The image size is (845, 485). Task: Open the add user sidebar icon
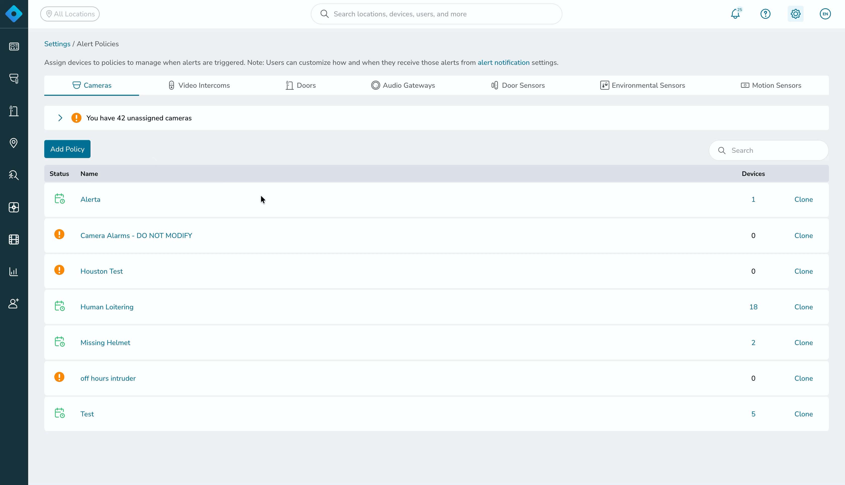(14, 304)
